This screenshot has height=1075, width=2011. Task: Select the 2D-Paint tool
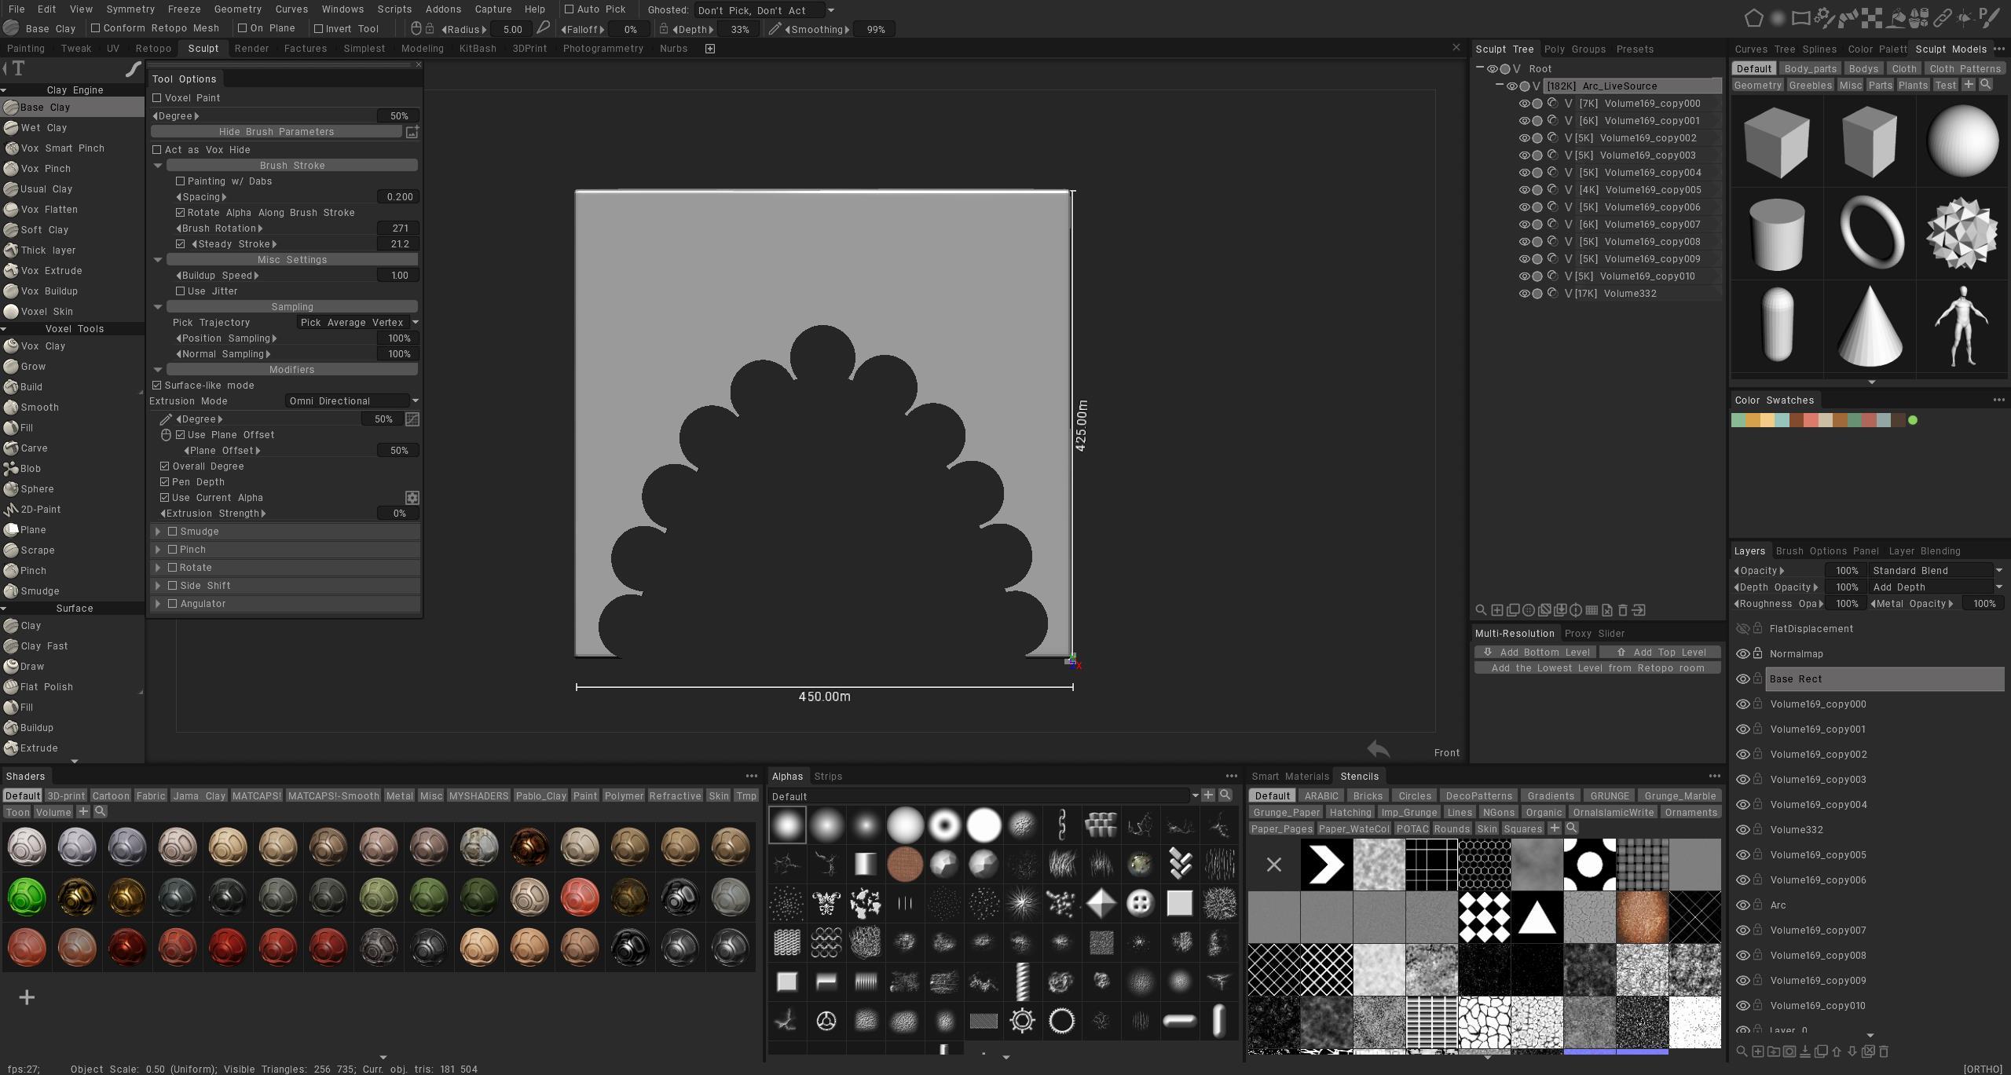click(x=40, y=510)
